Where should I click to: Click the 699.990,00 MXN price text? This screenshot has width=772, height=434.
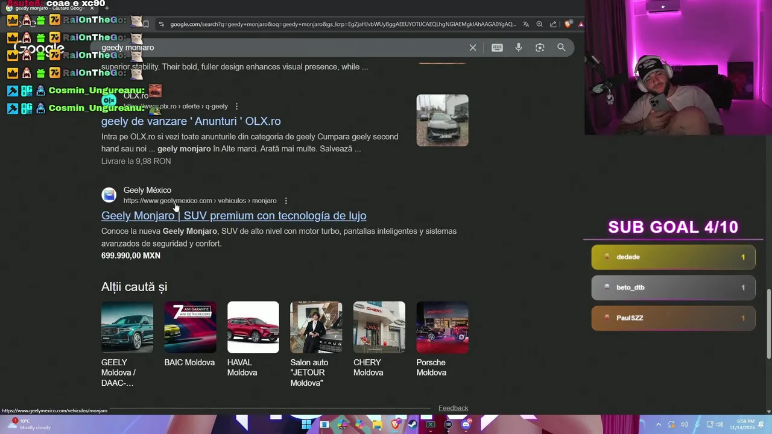click(x=131, y=256)
